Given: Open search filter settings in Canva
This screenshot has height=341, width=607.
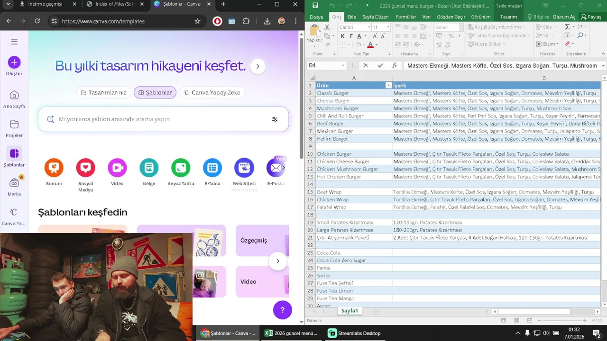Looking at the screenshot, I should [275, 119].
